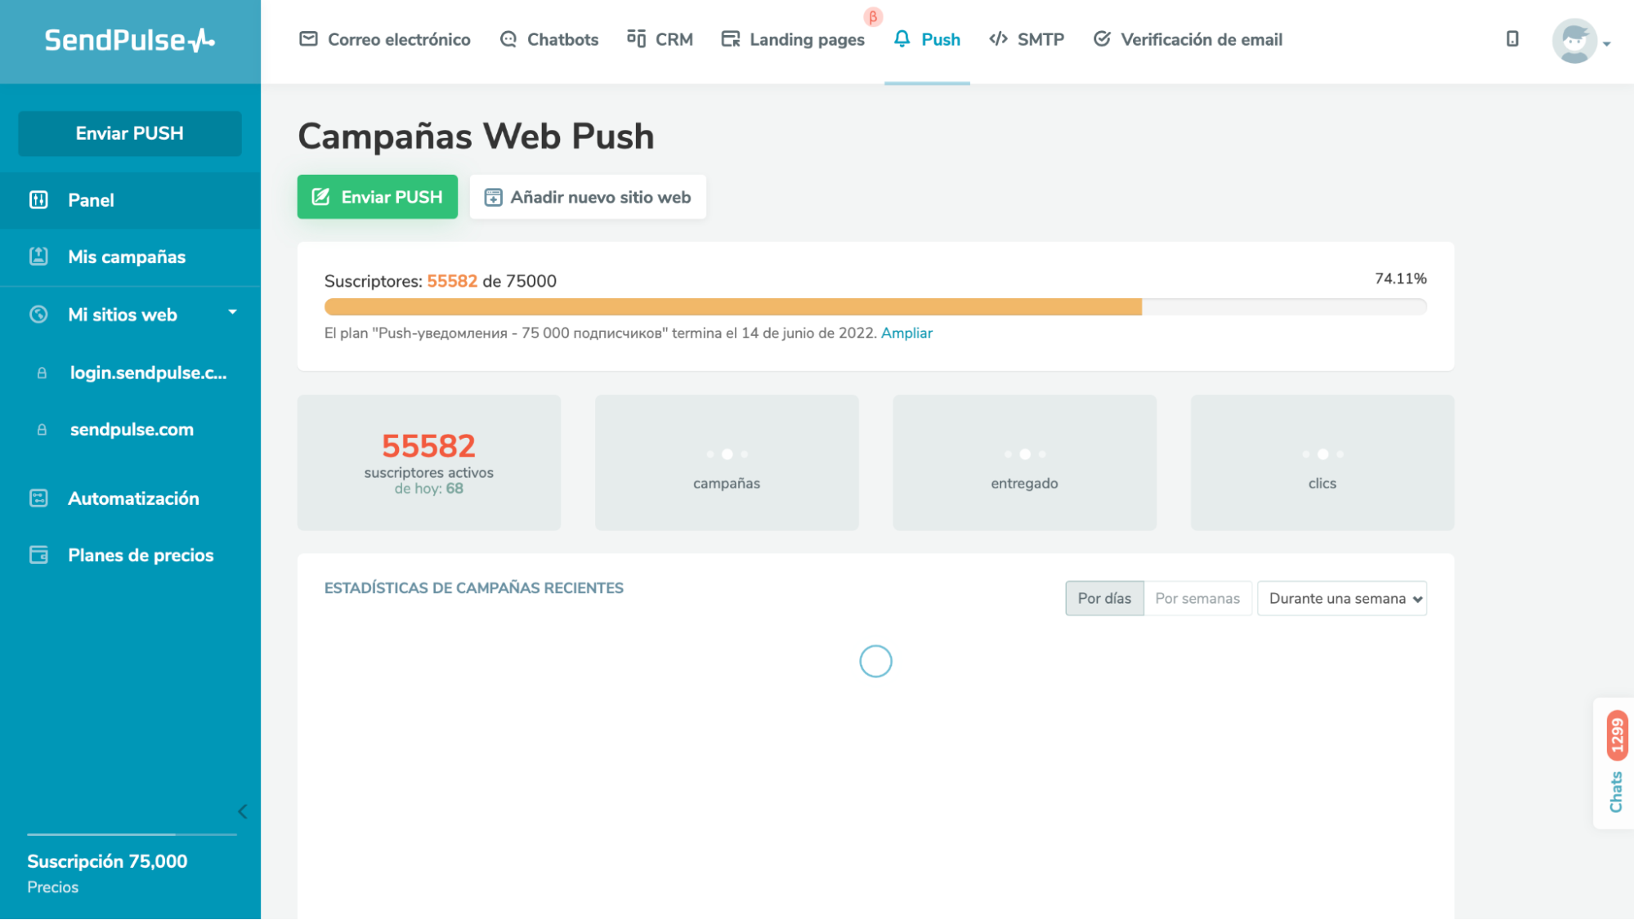Click the plus-window icon on Añadir nuevo sitio web
1634x920 pixels.
493,197
